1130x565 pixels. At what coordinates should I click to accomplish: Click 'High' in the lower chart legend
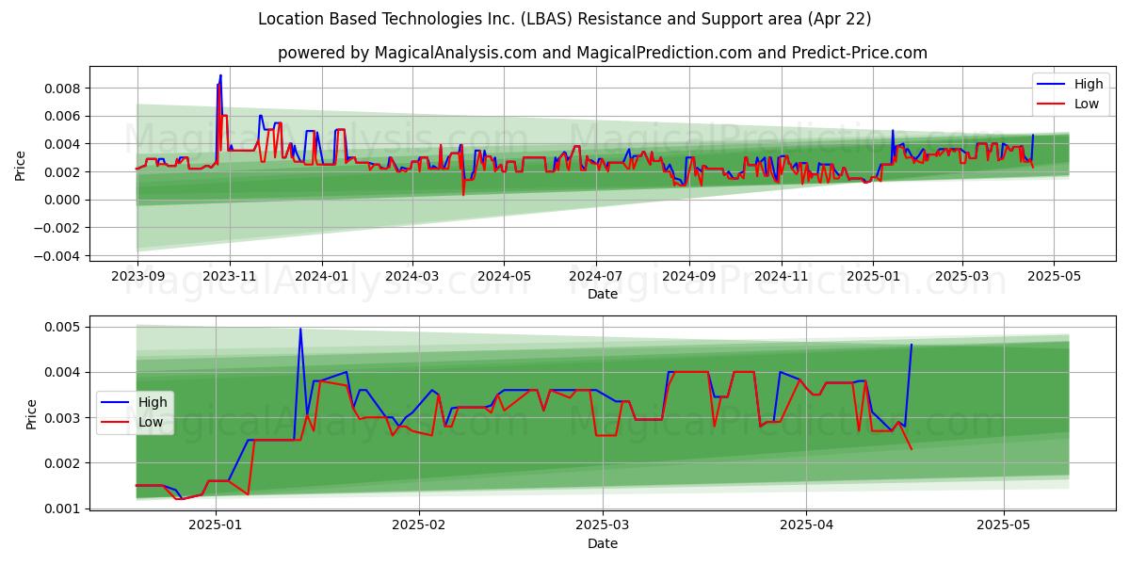(153, 402)
